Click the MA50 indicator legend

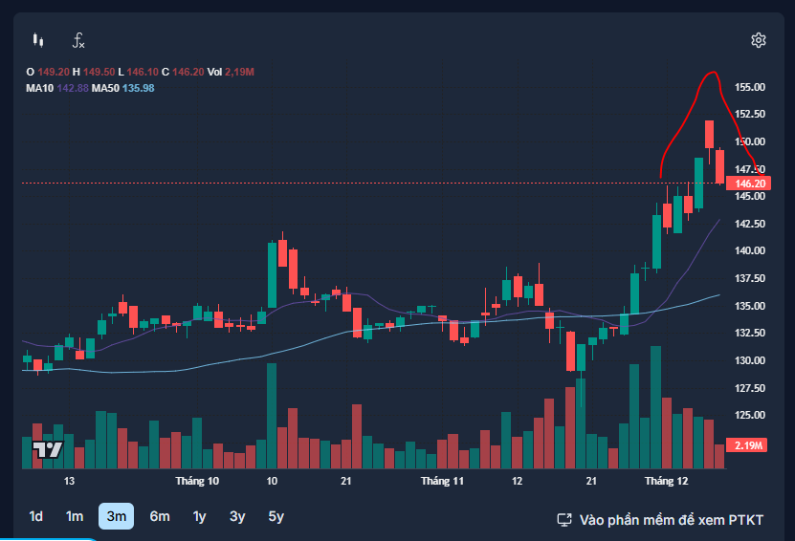[105, 88]
